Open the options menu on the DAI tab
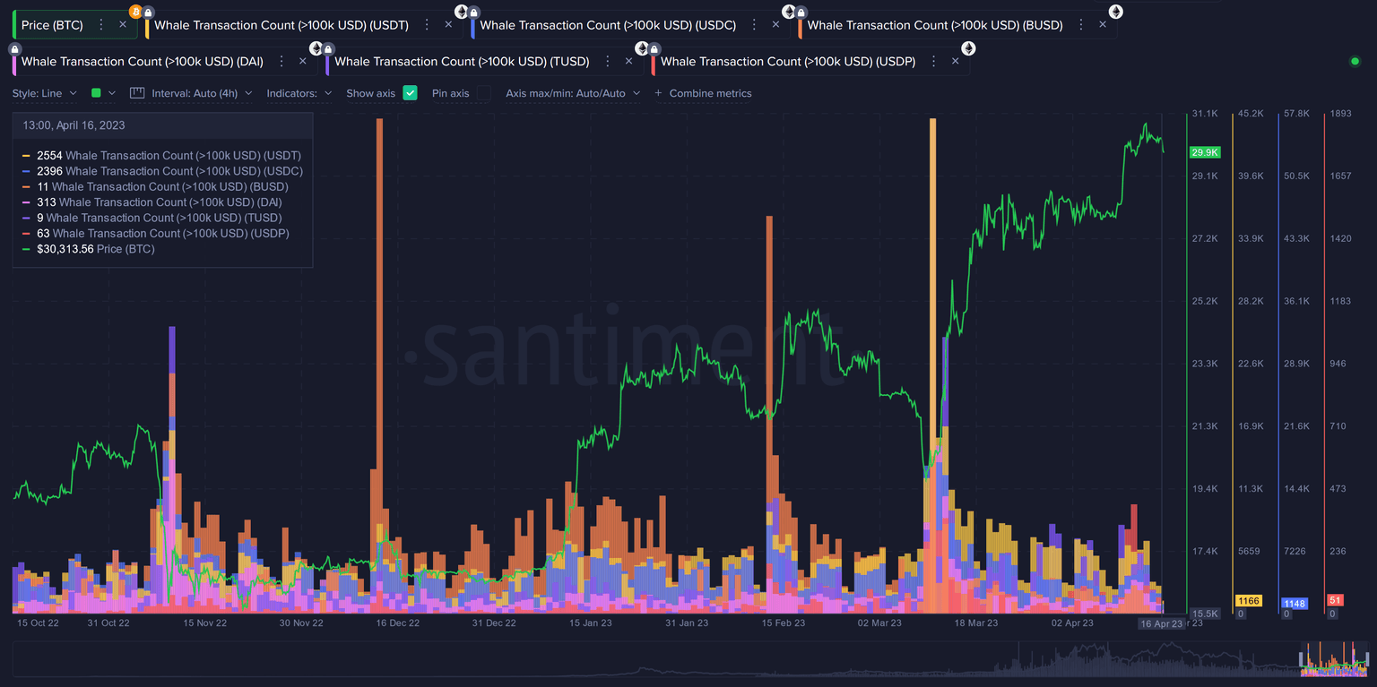This screenshot has width=1377, height=687. click(x=282, y=61)
